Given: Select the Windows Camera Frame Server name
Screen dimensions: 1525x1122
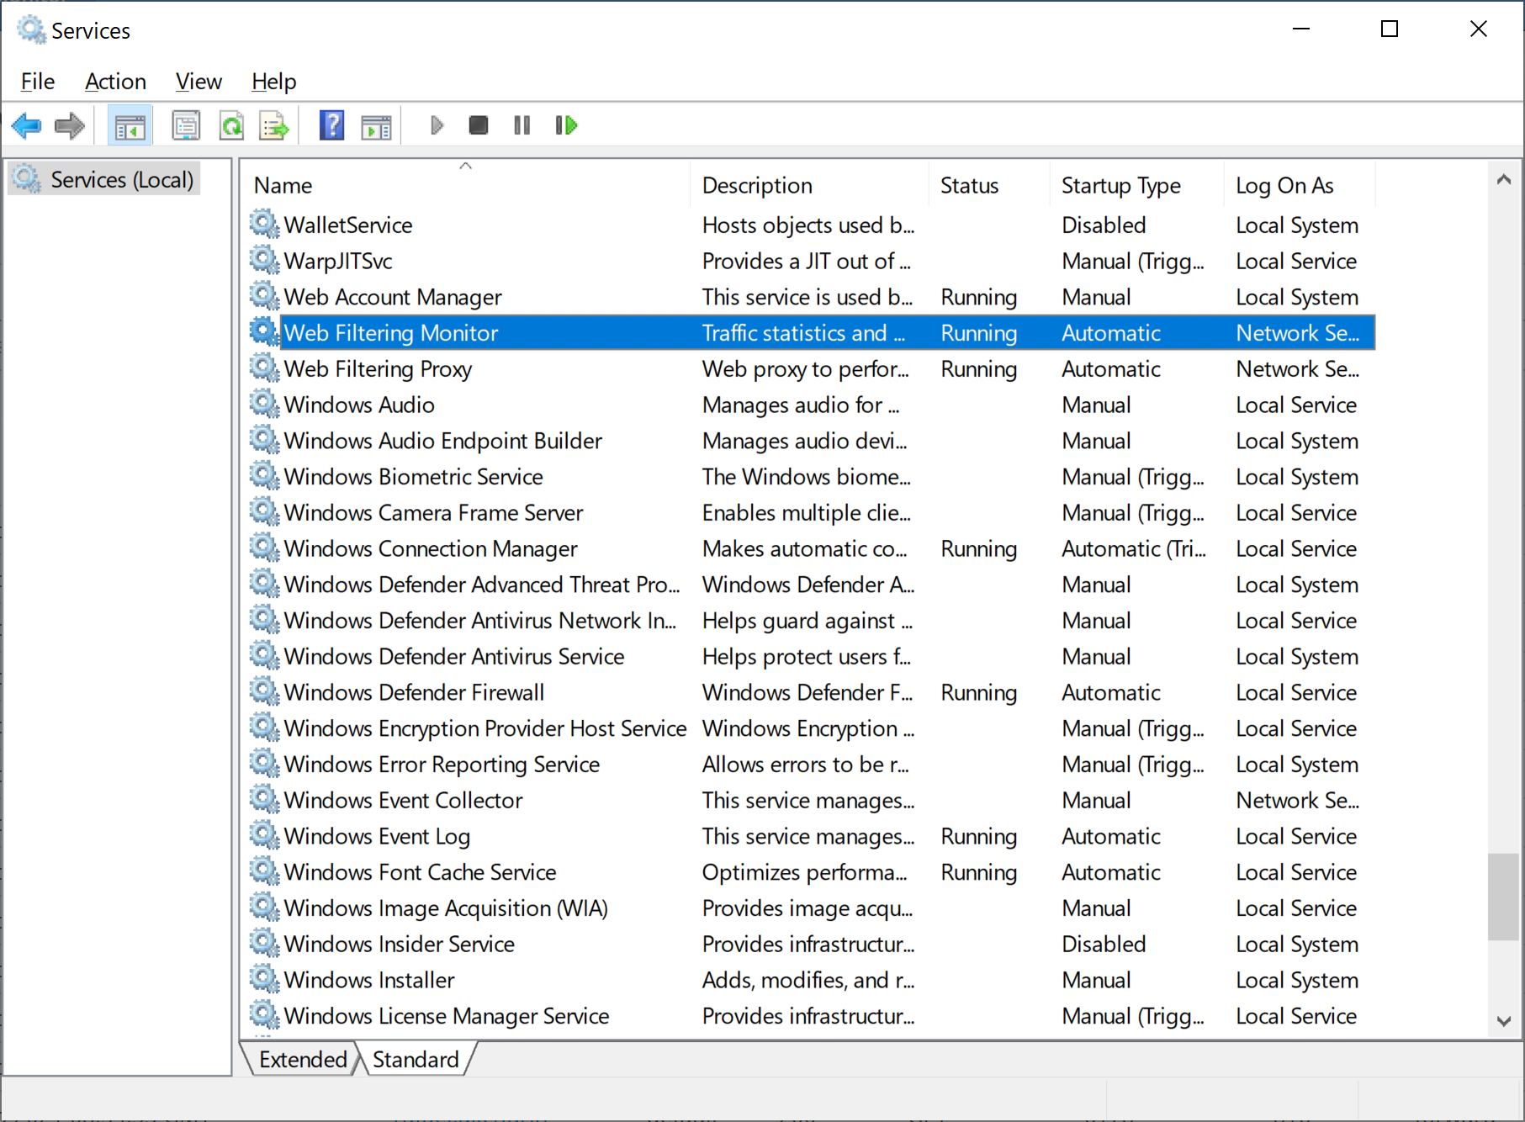Looking at the screenshot, I should 433,512.
